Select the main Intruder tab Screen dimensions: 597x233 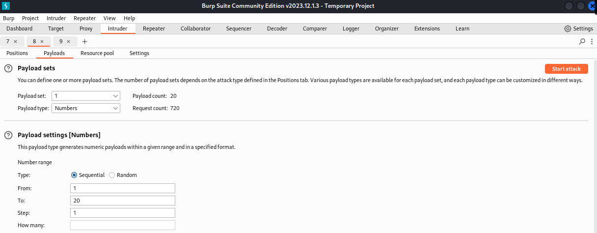click(118, 29)
